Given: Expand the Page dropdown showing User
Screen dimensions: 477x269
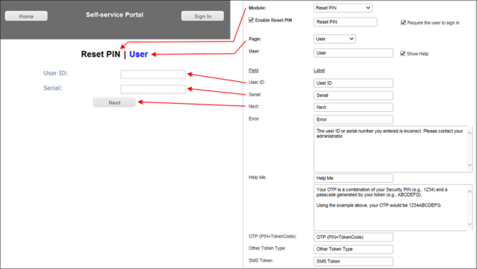Looking at the screenshot, I should 334,39.
